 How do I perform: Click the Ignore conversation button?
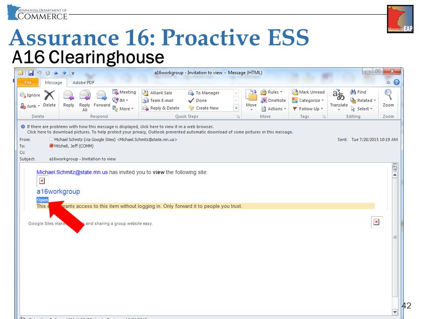pyautogui.click(x=30, y=95)
